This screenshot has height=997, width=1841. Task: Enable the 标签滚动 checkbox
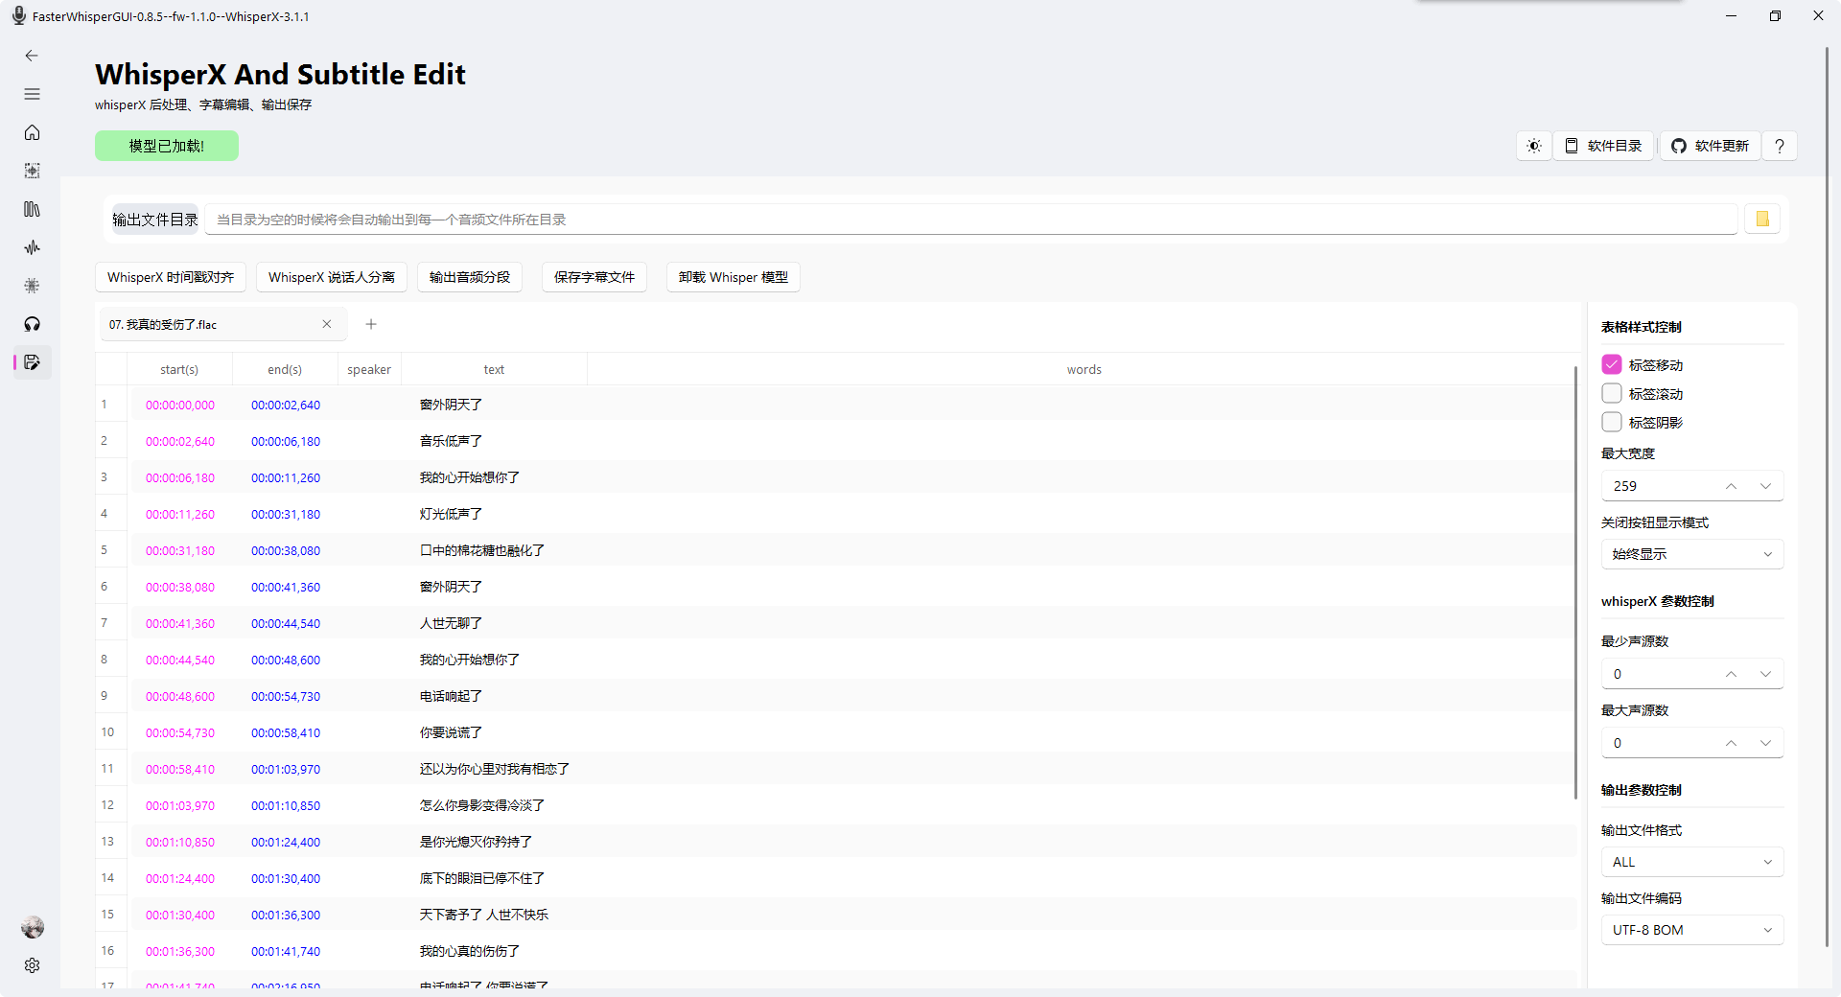(1612, 393)
